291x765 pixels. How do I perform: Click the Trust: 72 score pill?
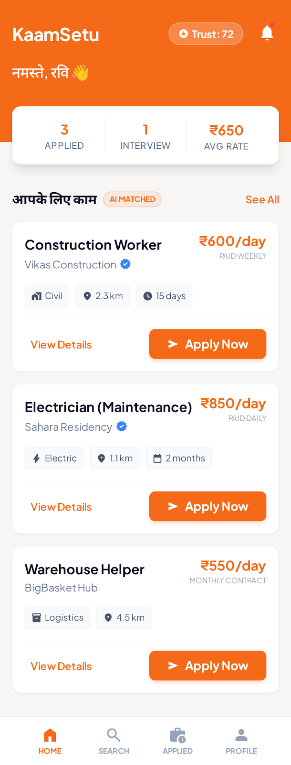pyautogui.click(x=206, y=33)
